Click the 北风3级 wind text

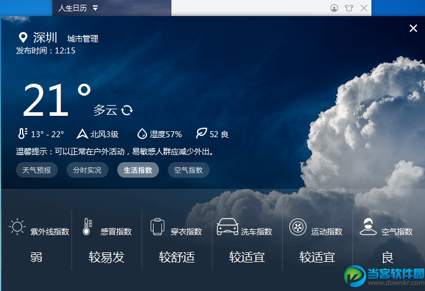[x=104, y=134]
